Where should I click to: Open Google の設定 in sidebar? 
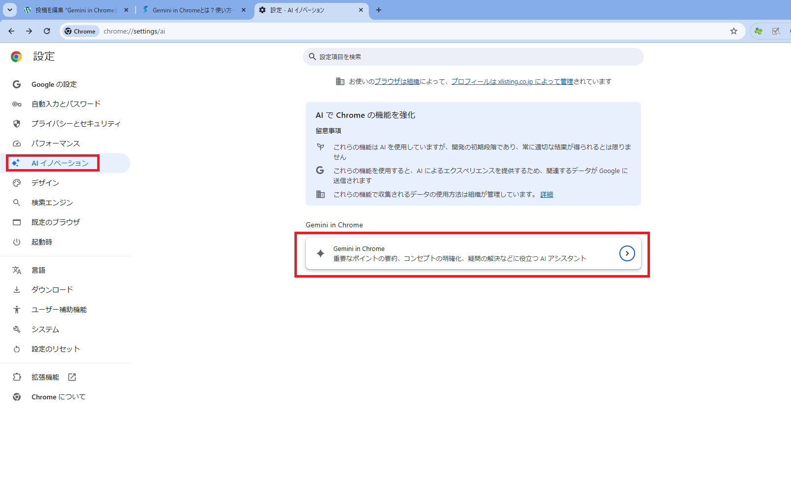[66, 84]
